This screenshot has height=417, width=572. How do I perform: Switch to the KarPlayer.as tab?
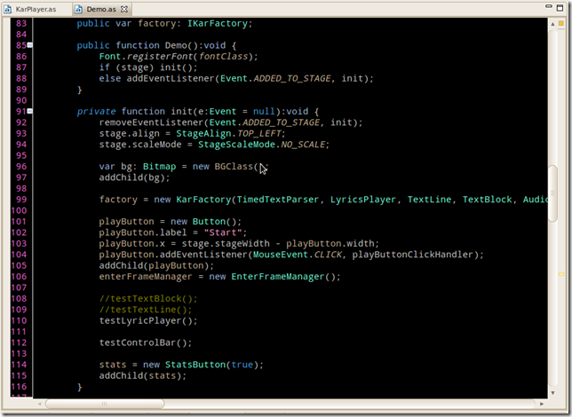pyautogui.click(x=36, y=9)
